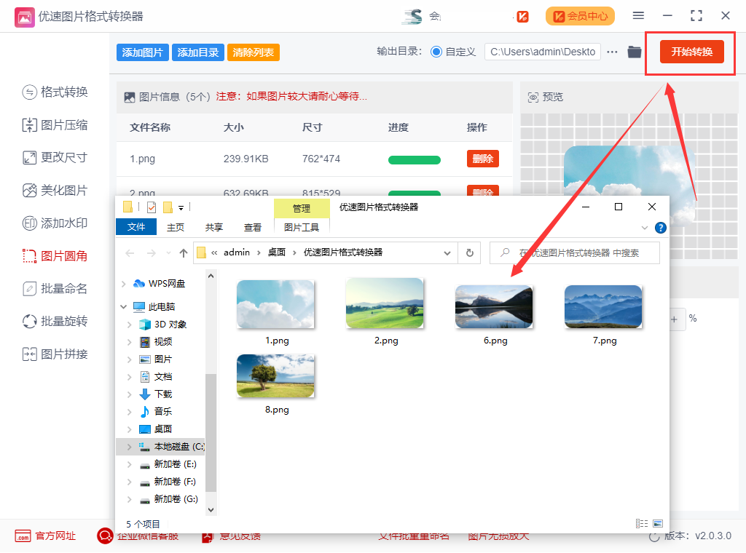Expand the 3D 对象 tree node

click(130, 325)
